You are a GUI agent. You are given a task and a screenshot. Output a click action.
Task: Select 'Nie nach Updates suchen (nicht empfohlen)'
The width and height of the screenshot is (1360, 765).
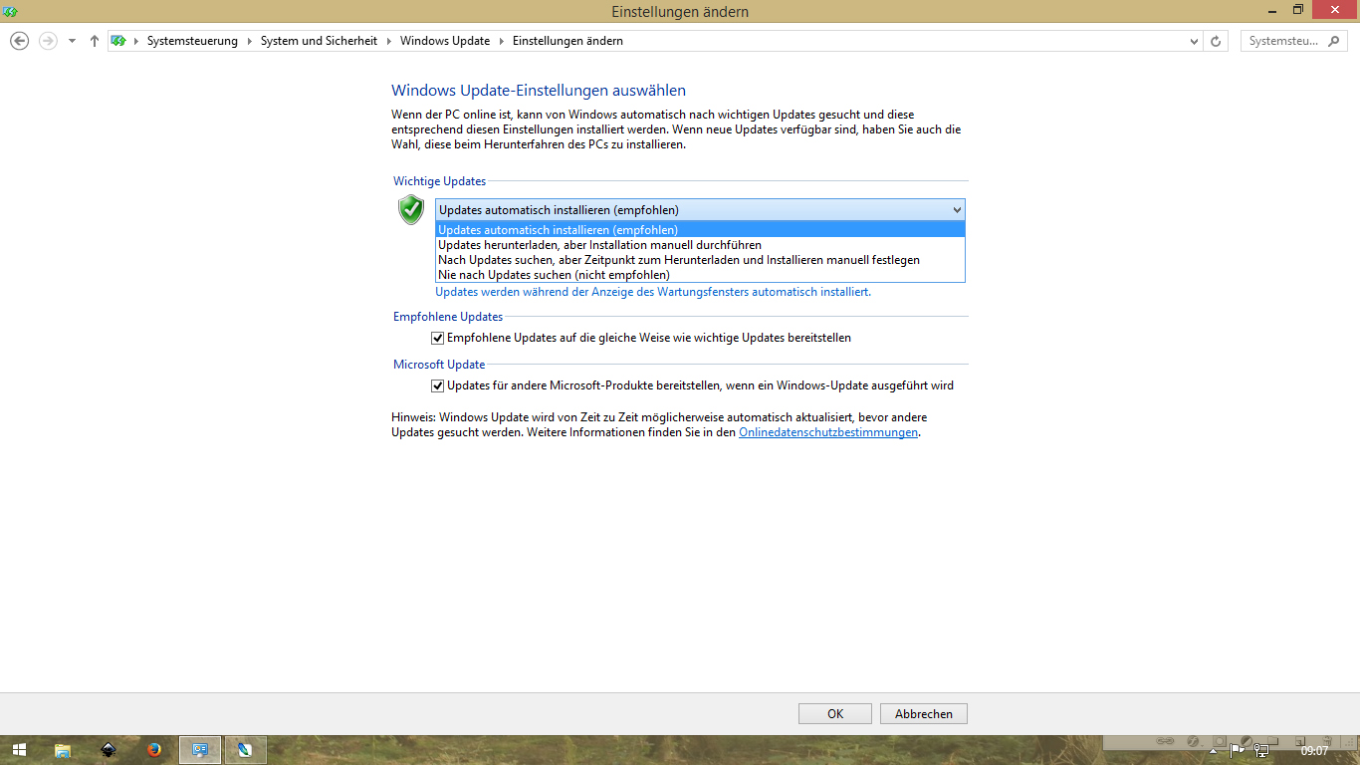click(700, 275)
